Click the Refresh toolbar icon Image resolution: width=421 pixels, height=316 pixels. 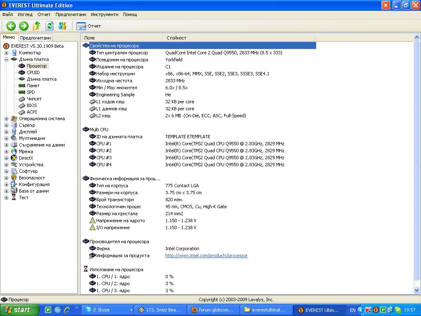click(x=49, y=26)
